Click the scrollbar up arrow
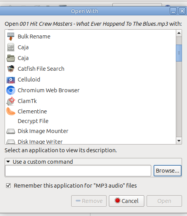 pyautogui.click(x=179, y=33)
